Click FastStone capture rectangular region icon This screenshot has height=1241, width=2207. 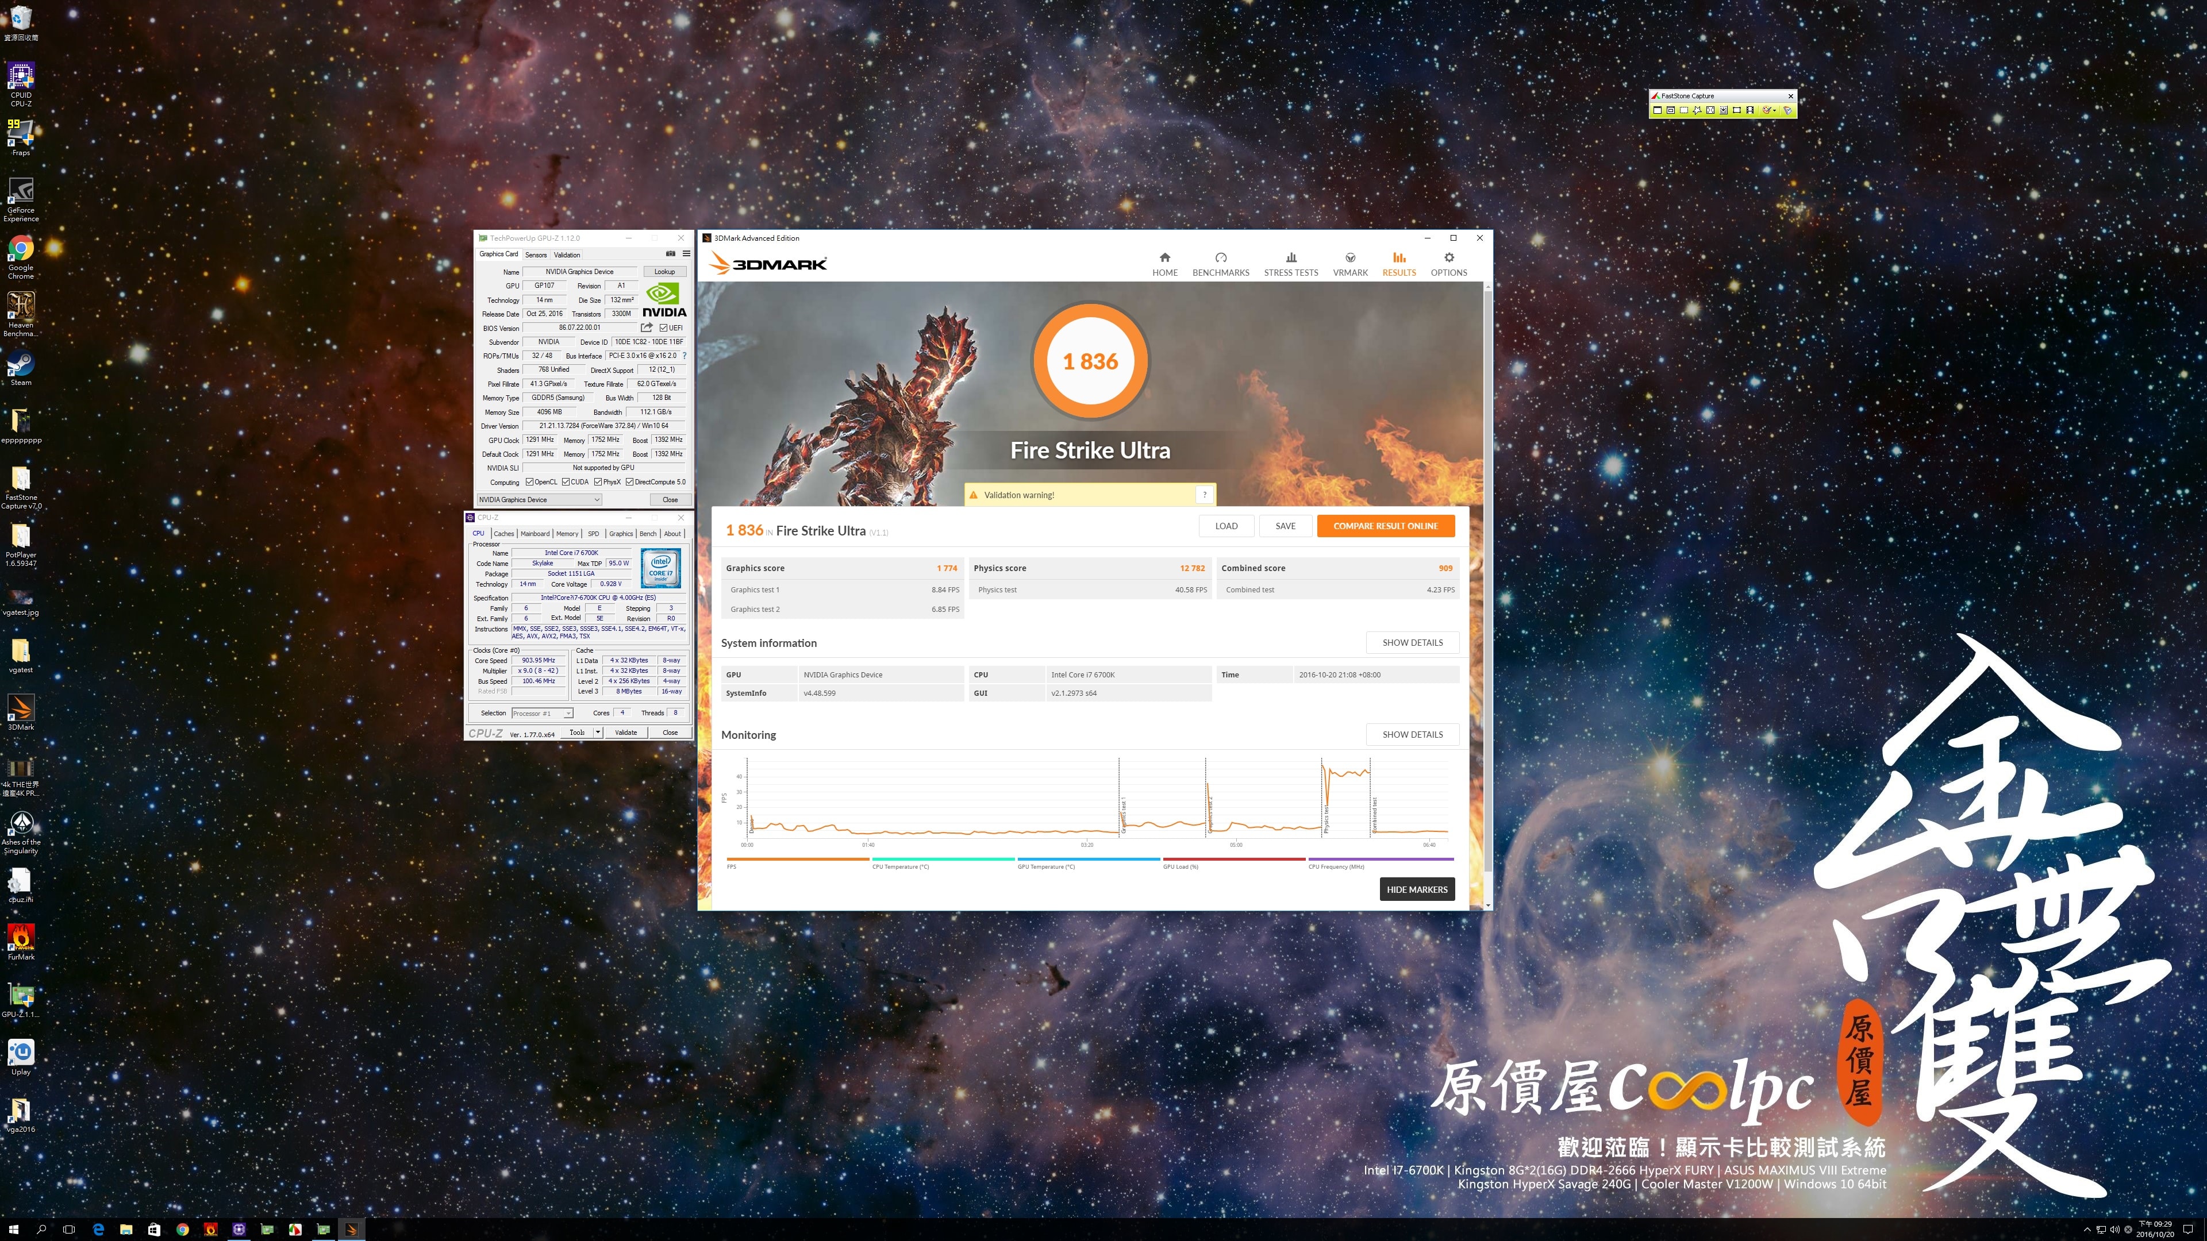click(x=1685, y=110)
